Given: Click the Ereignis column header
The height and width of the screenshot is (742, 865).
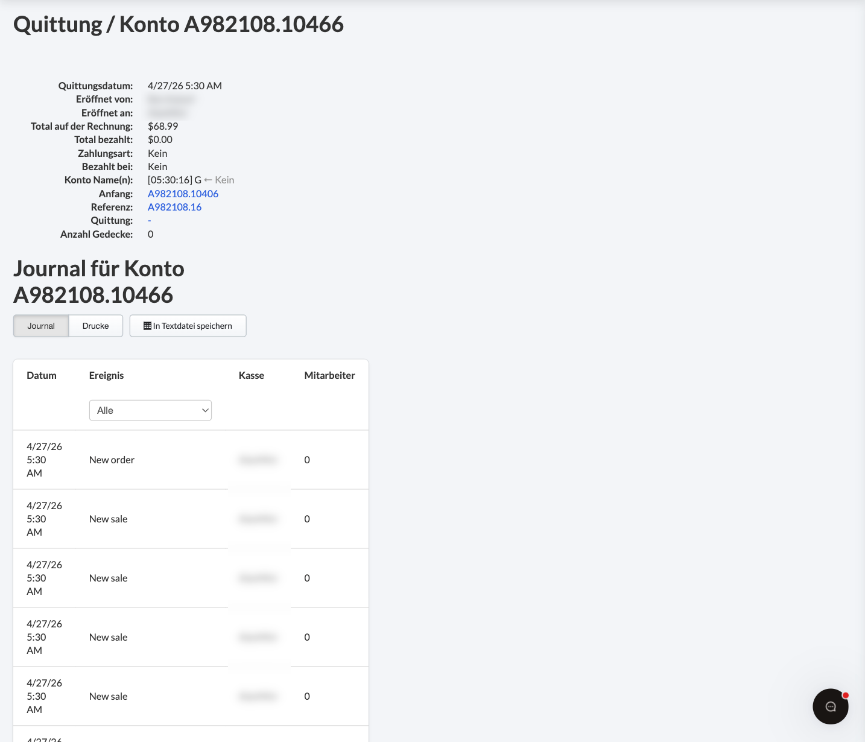Looking at the screenshot, I should [x=106, y=375].
